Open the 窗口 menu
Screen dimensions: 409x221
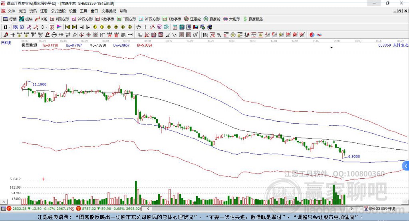coord(94,11)
